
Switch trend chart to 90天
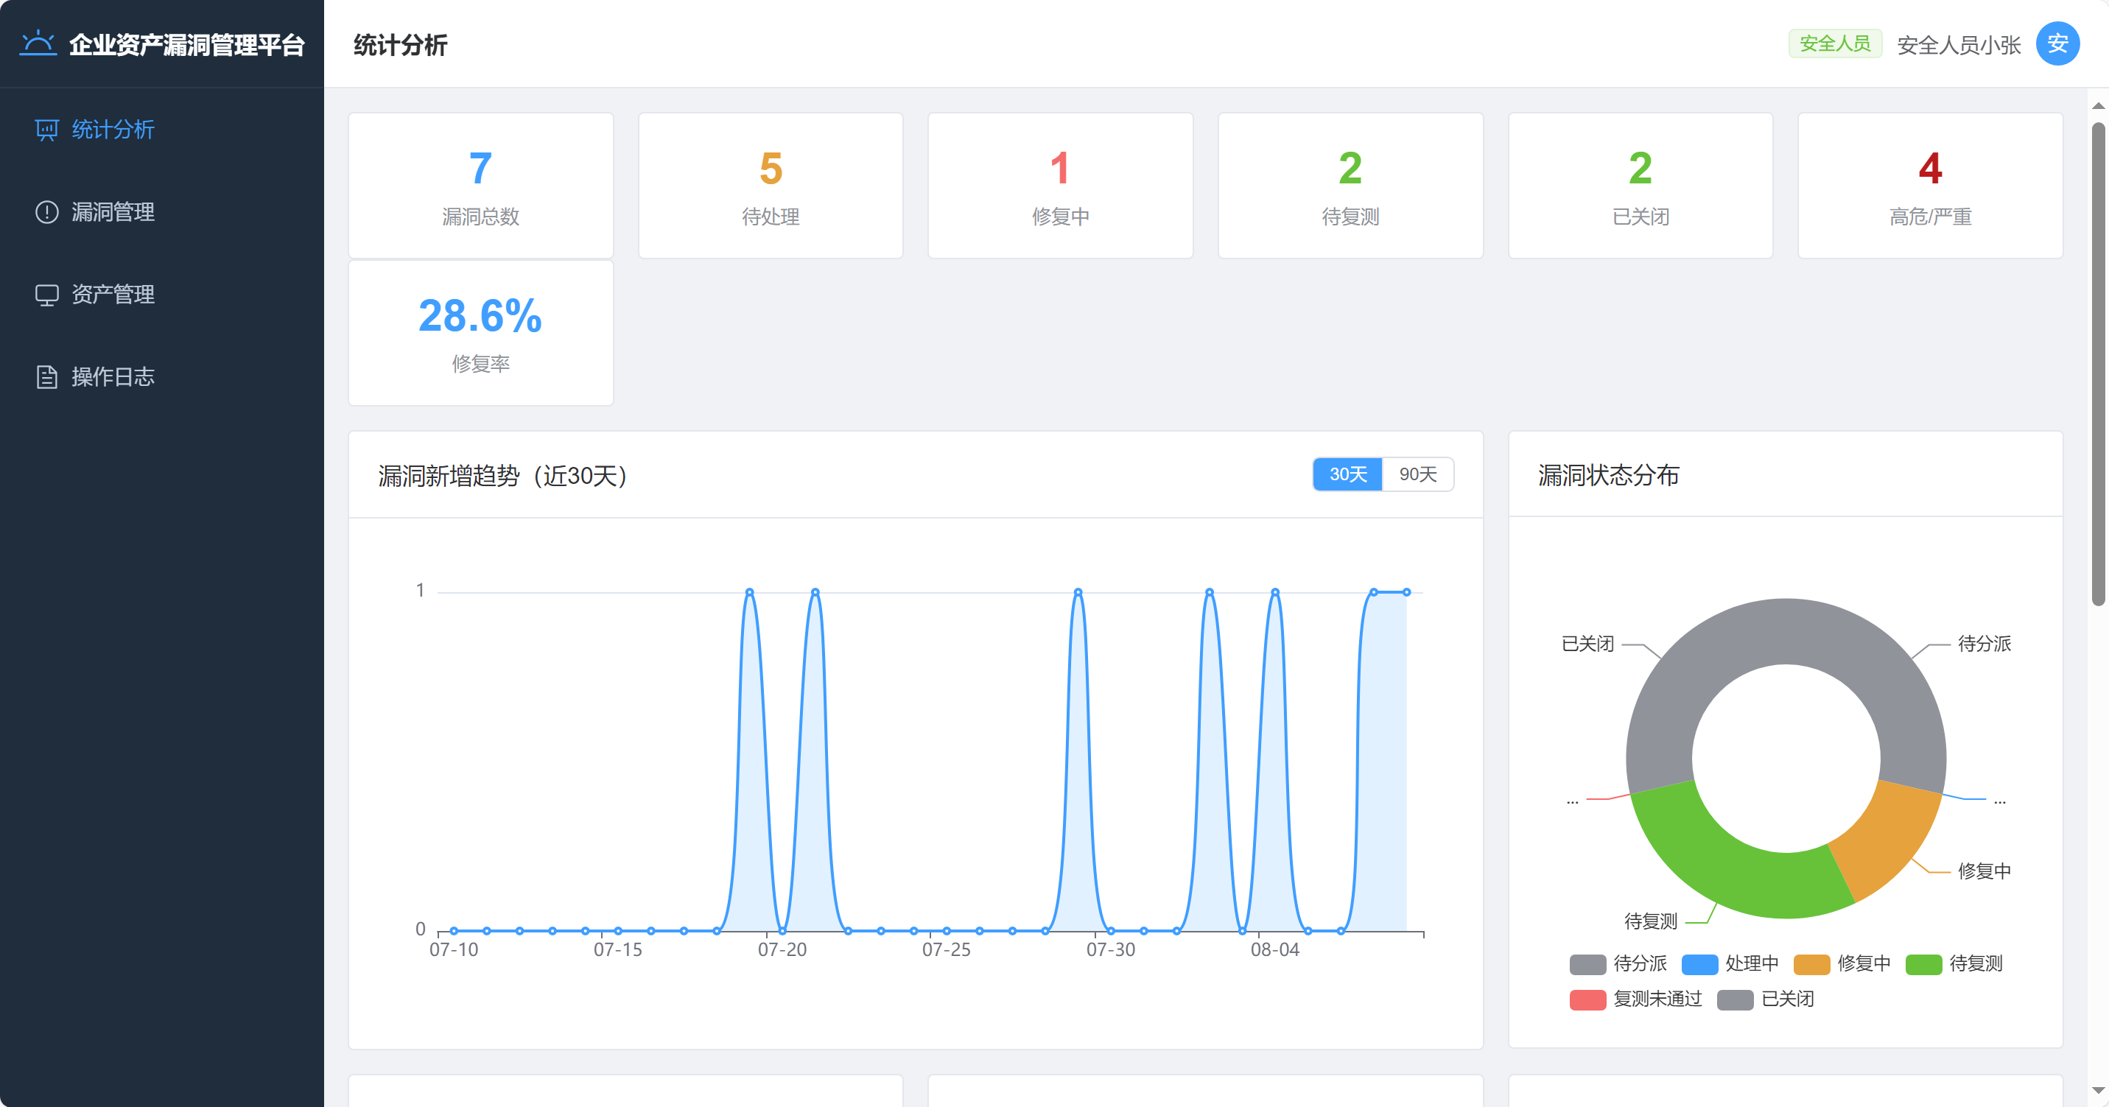pyautogui.click(x=1418, y=474)
